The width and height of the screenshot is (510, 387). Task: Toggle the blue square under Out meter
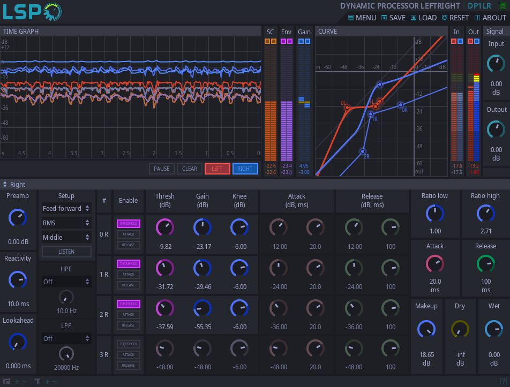pyautogui.click(x=476, y=41)
